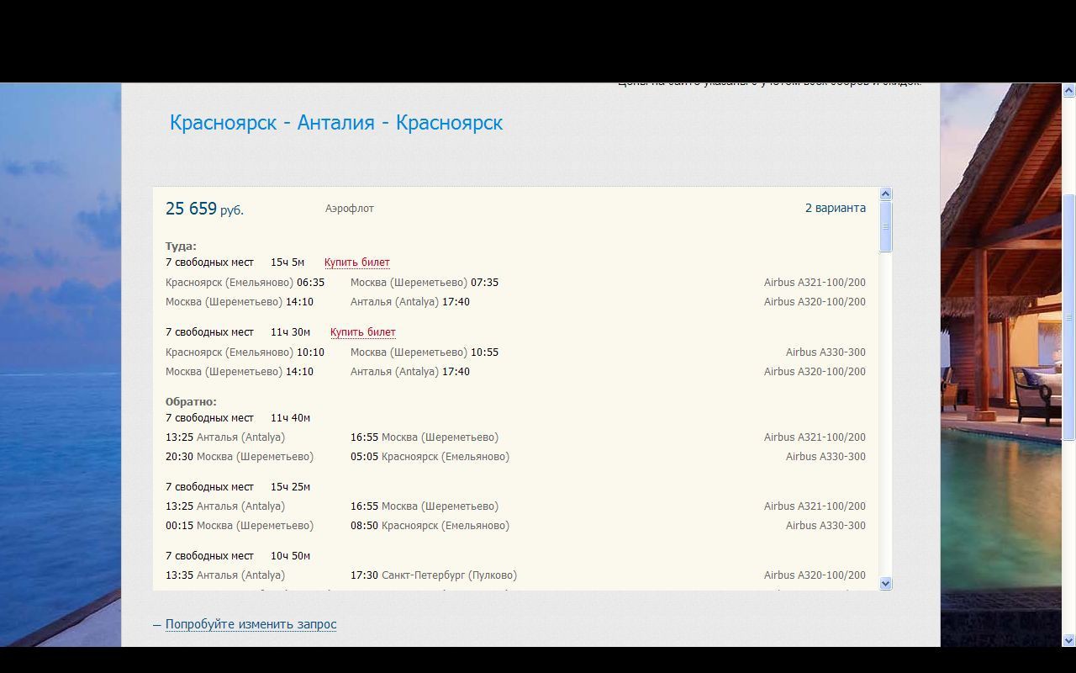Click the Туда: label
This screenshot has width=1076, height=673.
pyautogui.click(x=181, y=246)
